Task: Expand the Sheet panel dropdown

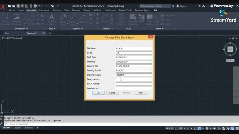Action: click(x=159, y=29)
